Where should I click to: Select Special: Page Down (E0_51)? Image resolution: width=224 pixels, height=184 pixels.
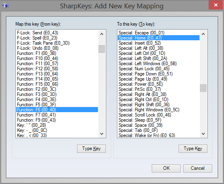click(x=158, y=74)
